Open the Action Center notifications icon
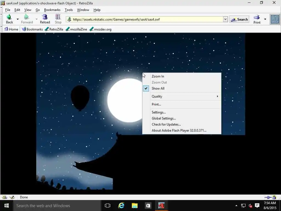This screenshot has width=281, height=211. click(257, 206)
